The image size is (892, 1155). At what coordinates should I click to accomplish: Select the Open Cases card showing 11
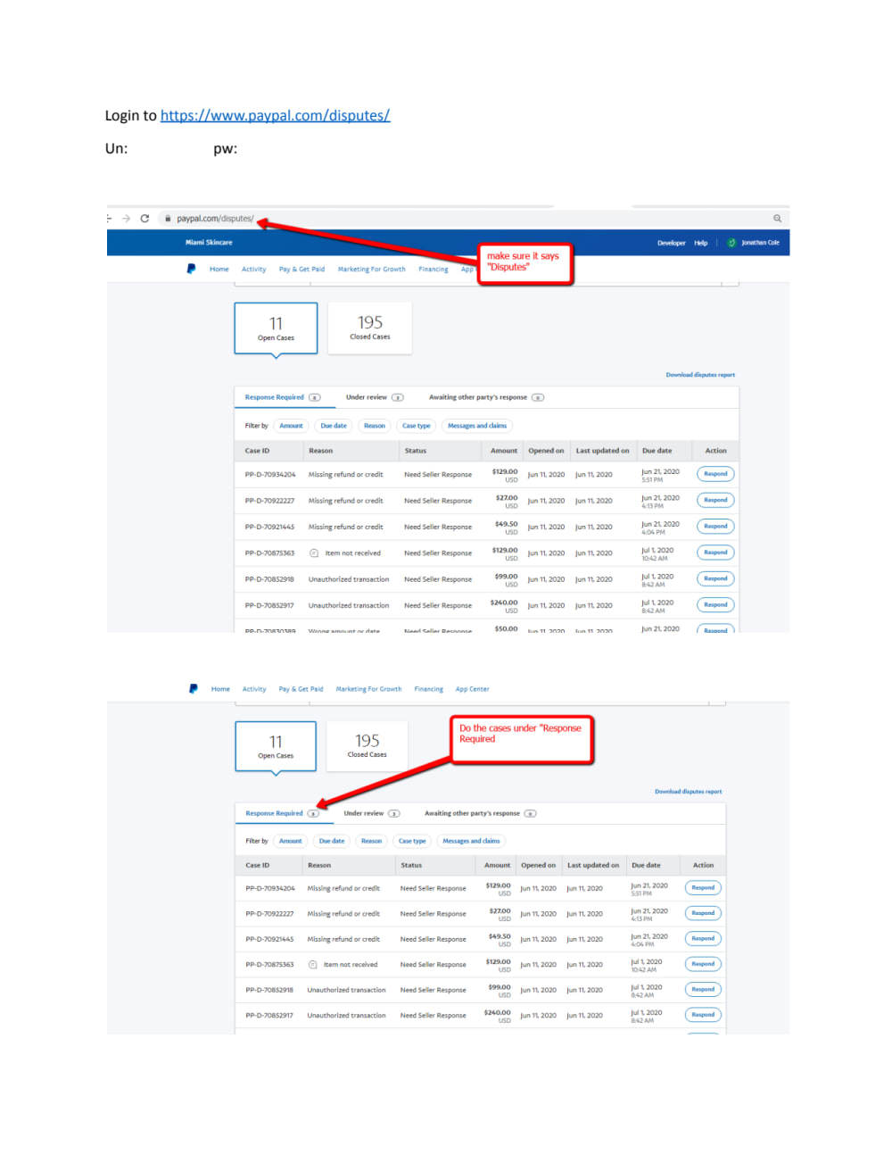pyautogui.click(x=276, y=328)
